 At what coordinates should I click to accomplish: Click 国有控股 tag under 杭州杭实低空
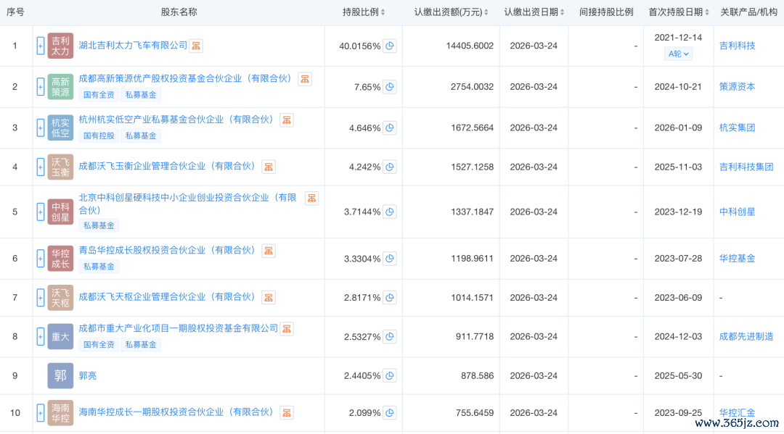[x=99, y=135]
